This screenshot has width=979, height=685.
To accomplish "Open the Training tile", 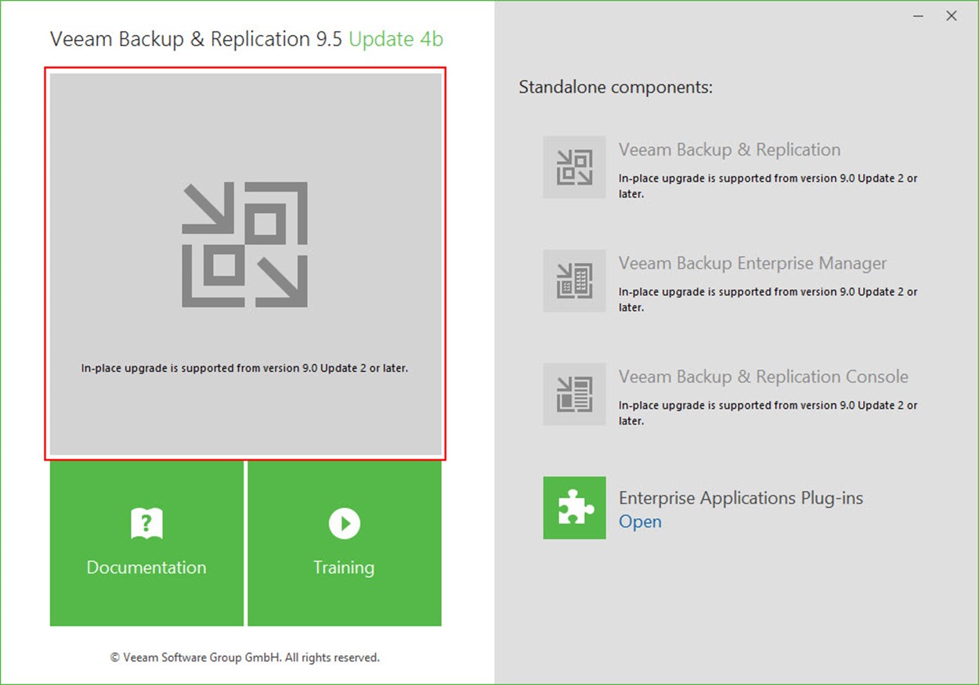I will pyautogui.click(x=345, y=543).
